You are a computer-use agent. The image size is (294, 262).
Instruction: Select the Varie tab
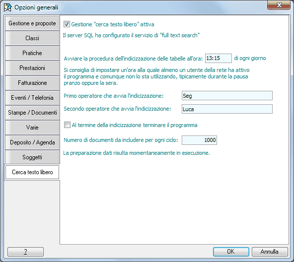point(32,128)
